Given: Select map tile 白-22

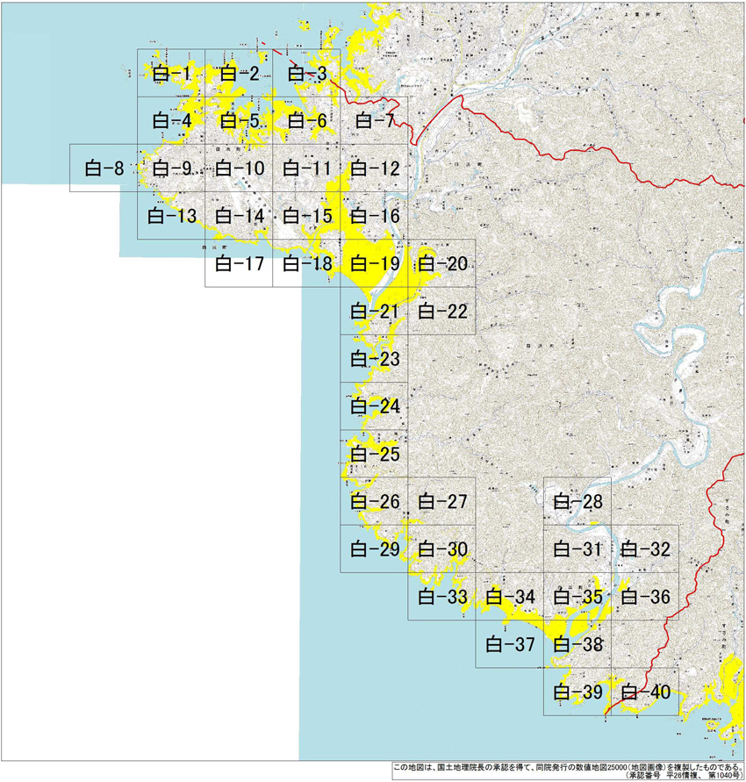Looking at the screenshot, I should 442,311.
